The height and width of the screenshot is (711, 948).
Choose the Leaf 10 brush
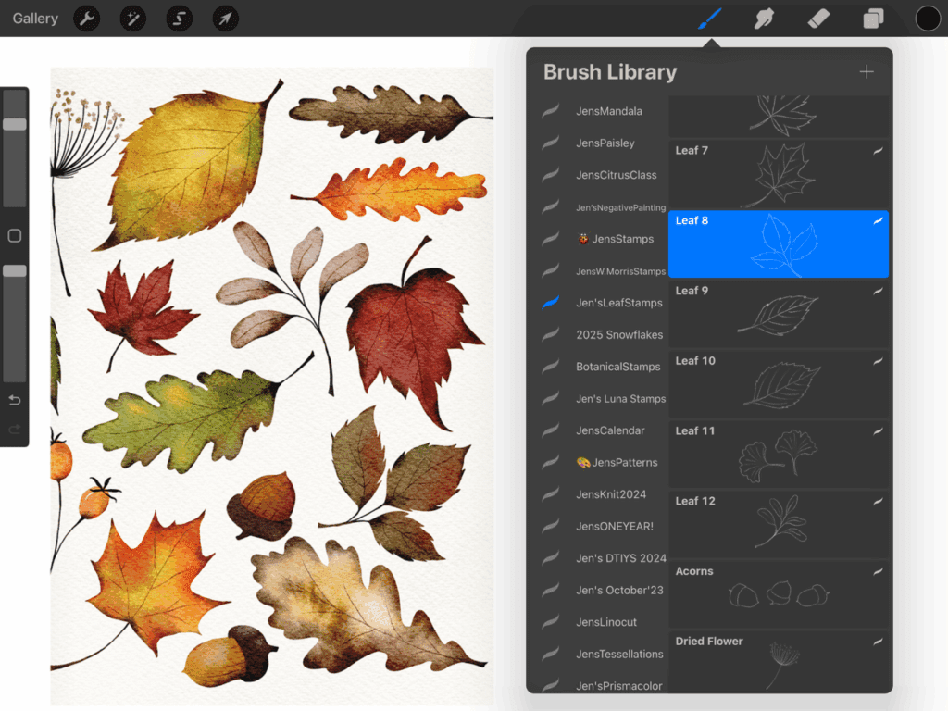[x=778, y=384]
